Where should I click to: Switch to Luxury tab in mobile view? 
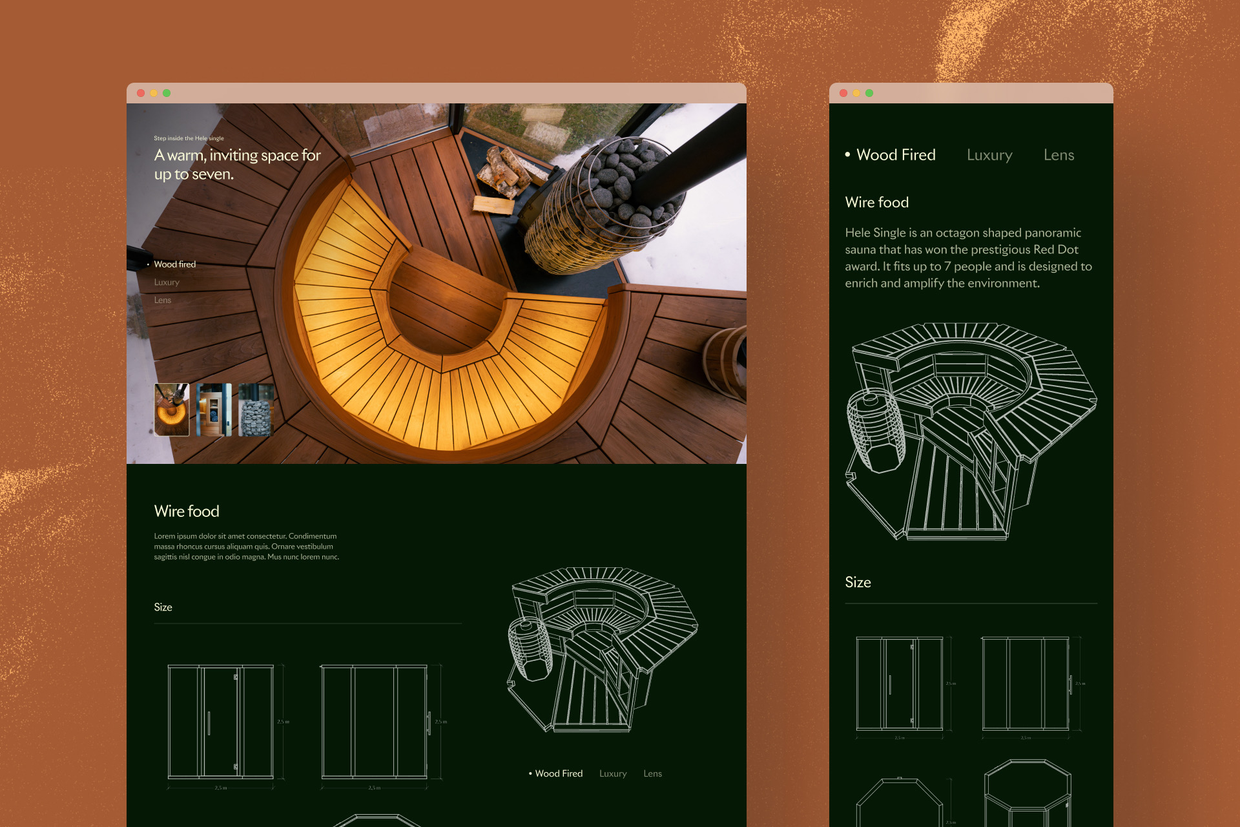pos(989,155)
